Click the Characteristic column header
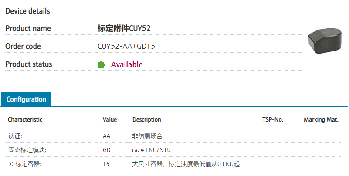Viewport: 349px width, 176px height. coord(25,120)
